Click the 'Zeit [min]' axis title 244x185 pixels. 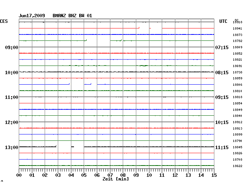[x=116, y=179]
